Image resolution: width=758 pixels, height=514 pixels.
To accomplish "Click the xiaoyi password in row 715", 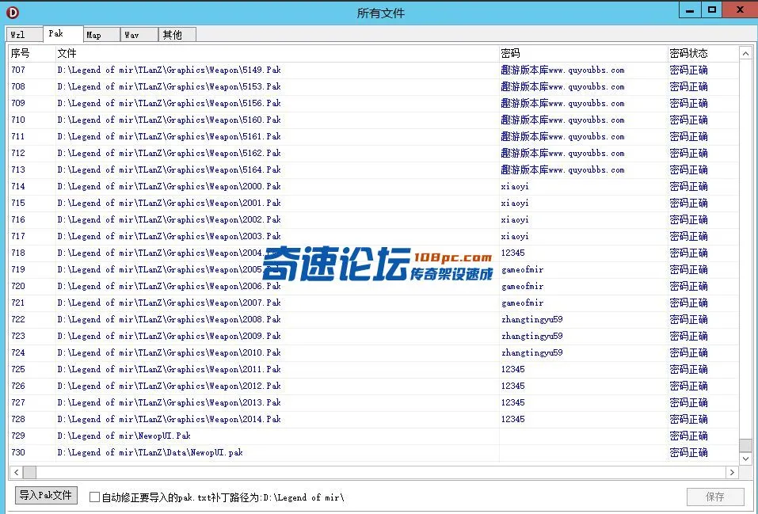I will point(515,203).
